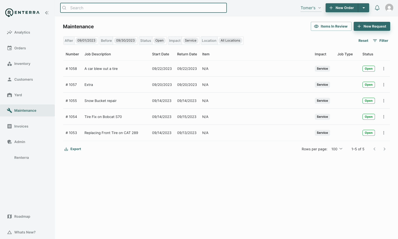Edit Before date 09/30/2023 filter
The image size is (398, 239).
point(125,41)
